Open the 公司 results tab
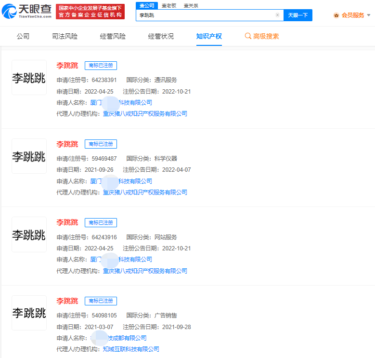375x358 pixels. (23, 36)
